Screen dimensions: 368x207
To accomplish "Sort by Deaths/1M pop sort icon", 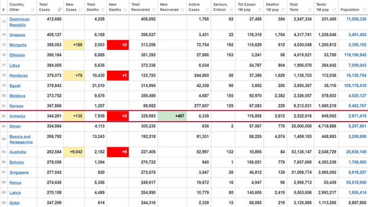I will click(283, 10).
